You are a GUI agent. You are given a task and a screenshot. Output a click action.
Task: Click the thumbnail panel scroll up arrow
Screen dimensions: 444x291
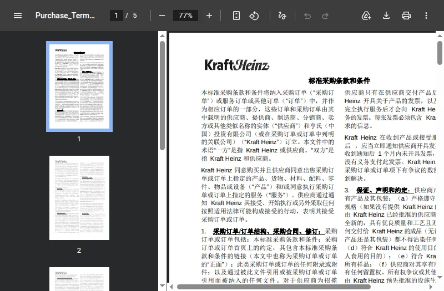point(162,35)
